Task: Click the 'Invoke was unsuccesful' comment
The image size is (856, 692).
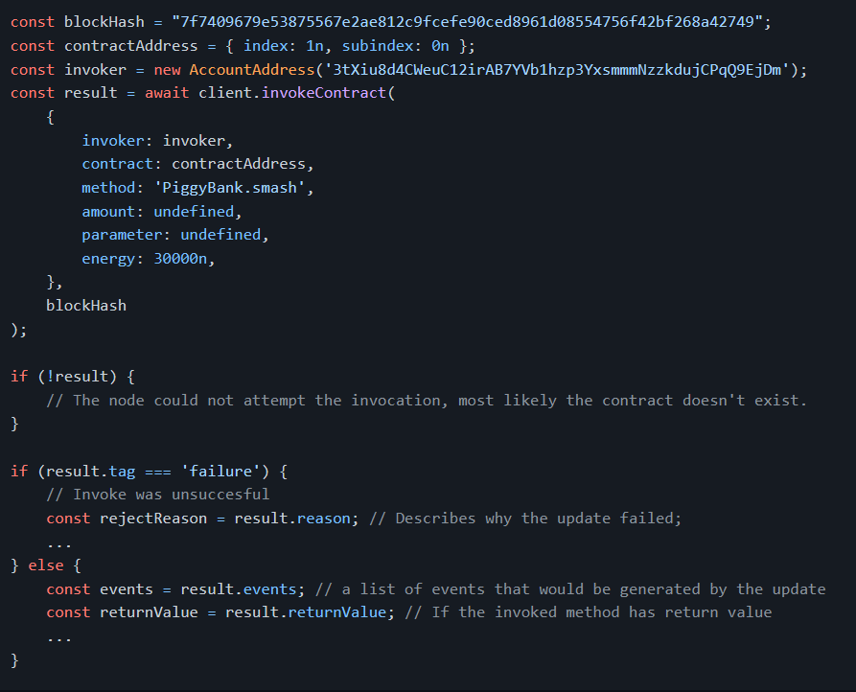Action: [x=158, y=495]
